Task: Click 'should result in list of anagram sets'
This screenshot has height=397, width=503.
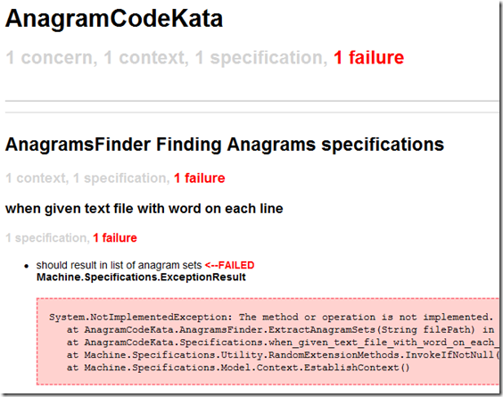Action: pos(119,266)
